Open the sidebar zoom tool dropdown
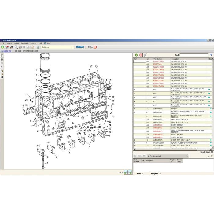Viewport: 214px width, 214px height. [3, 67]
